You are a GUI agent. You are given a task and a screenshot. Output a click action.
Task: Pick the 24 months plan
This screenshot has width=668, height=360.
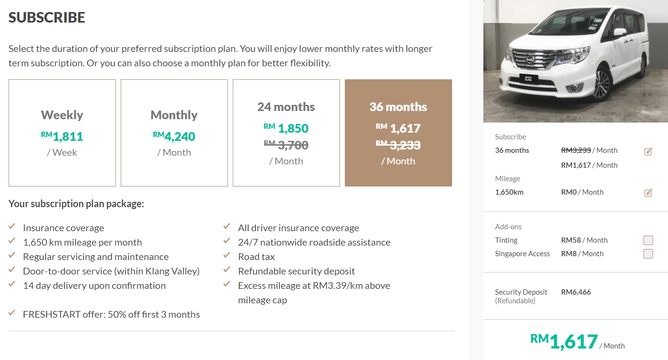tap(286, 133)
